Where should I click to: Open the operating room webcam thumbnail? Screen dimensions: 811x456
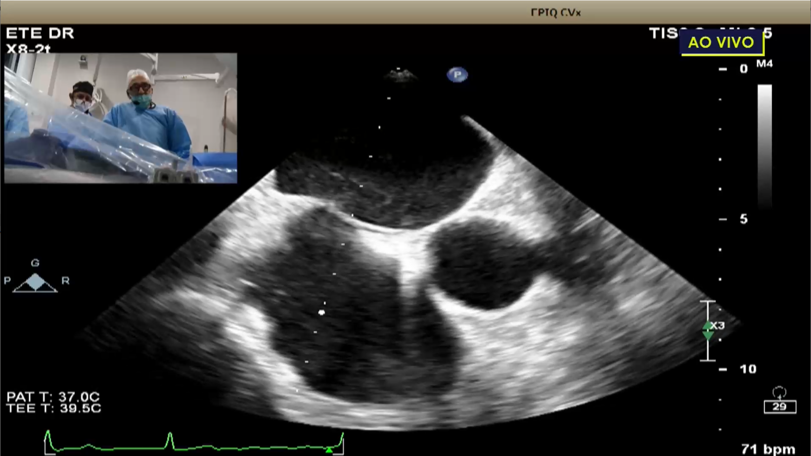(121, 118)
